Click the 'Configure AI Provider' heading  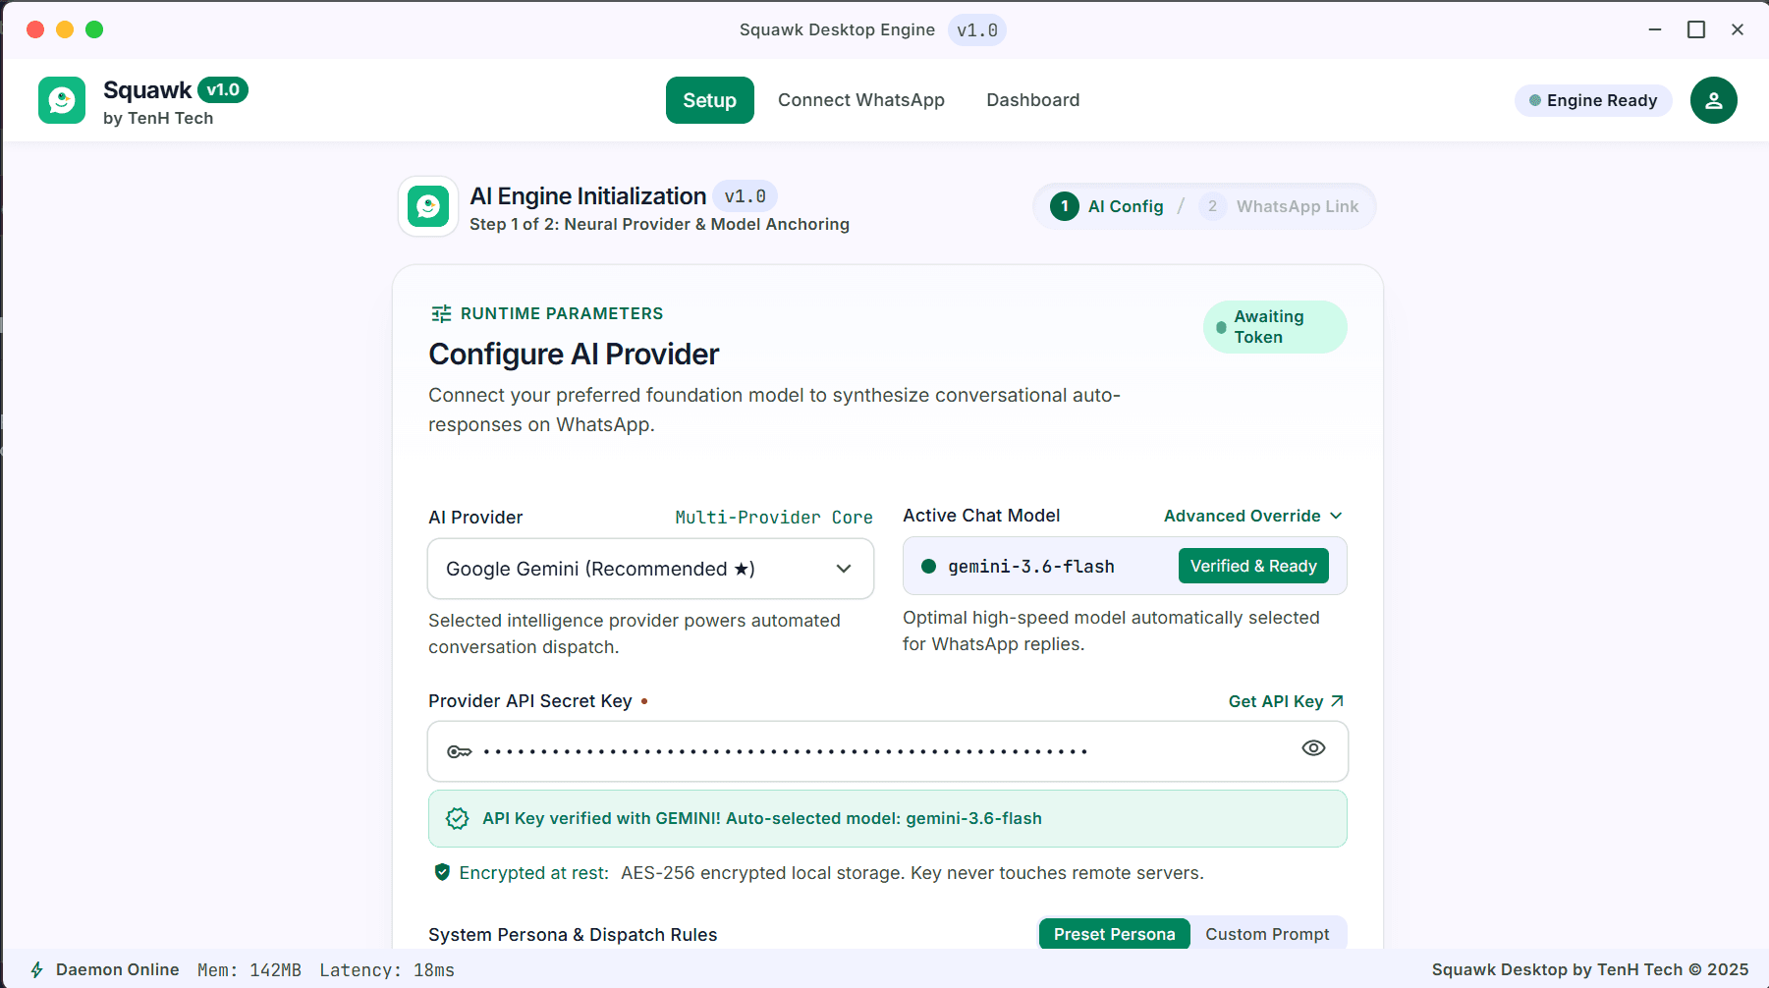[574, 354]
